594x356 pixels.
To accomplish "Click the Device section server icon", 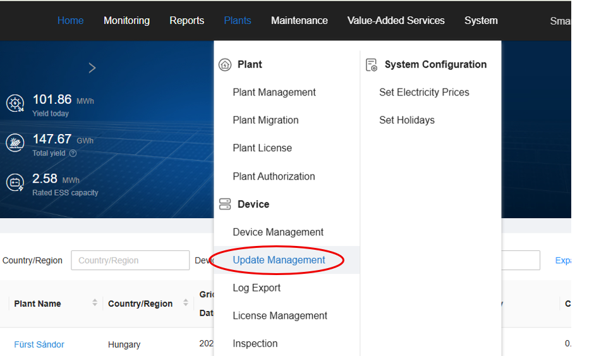I will [225, 204].
